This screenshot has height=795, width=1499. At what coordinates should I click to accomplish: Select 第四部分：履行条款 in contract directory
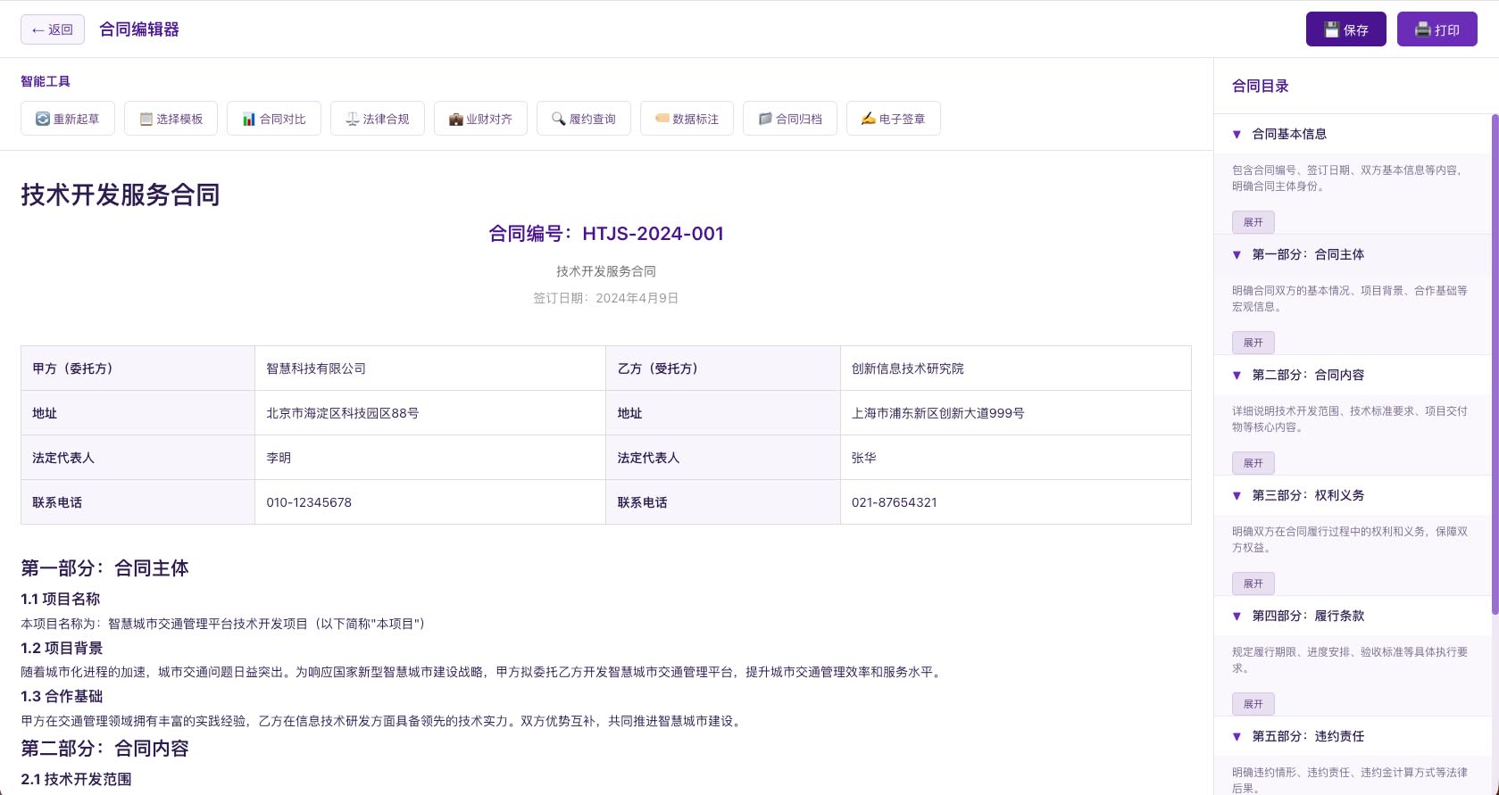(x=1307, y=616)
